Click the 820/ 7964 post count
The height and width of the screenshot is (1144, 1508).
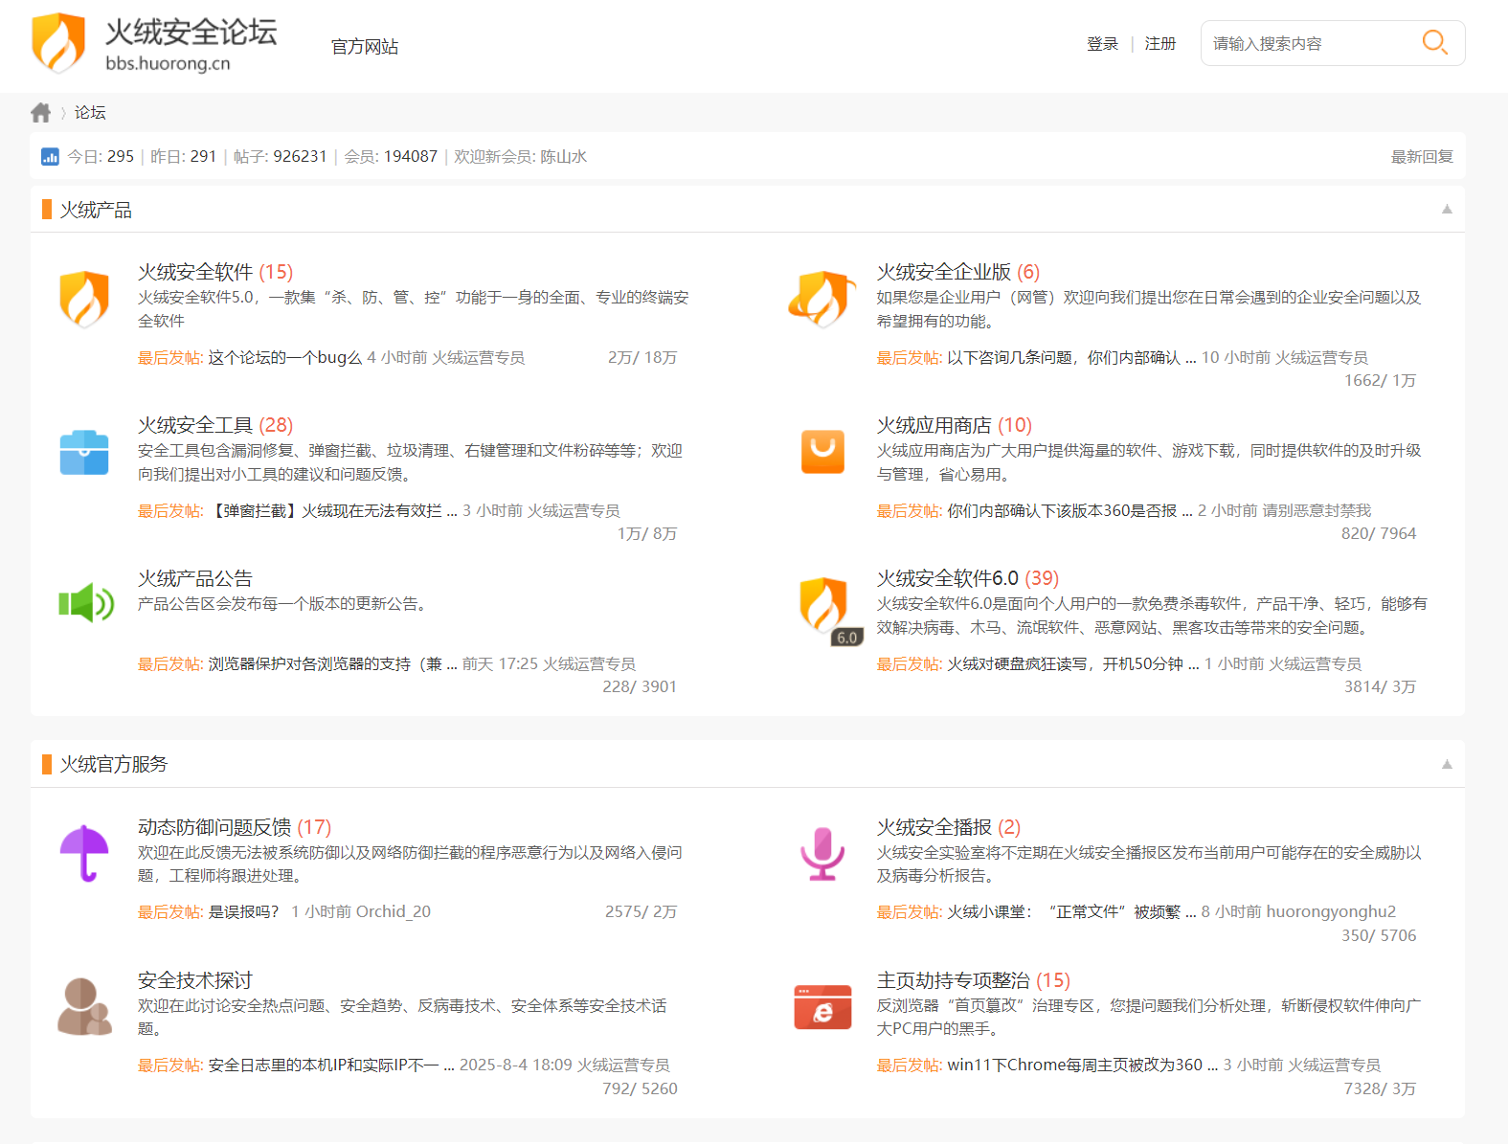[x=1379, y=534]
